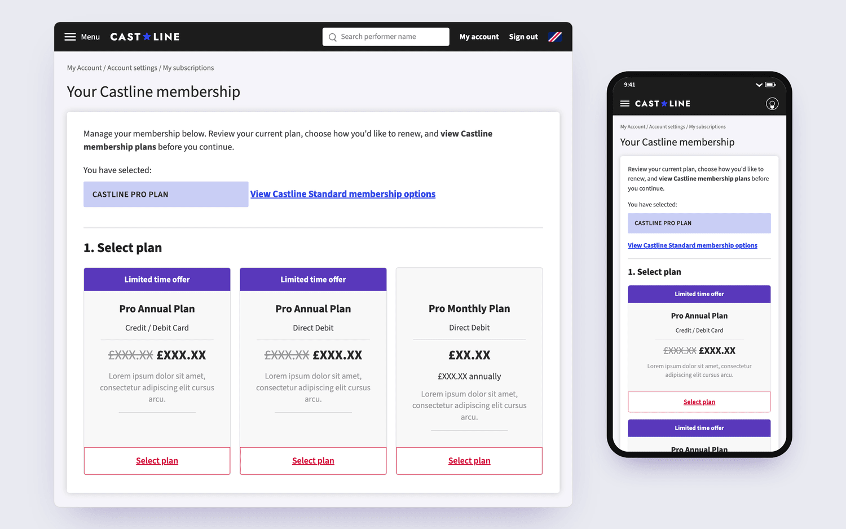Select plan for Pro Annual Direct Debit
This screenshot has height=529, width=846.
(x=313, y=461)
